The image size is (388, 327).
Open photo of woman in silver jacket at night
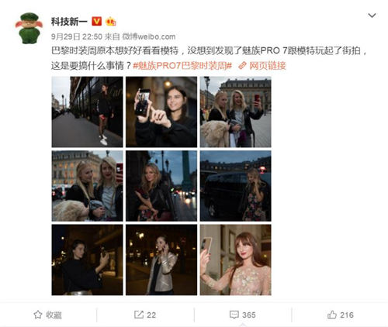[161, 260]
